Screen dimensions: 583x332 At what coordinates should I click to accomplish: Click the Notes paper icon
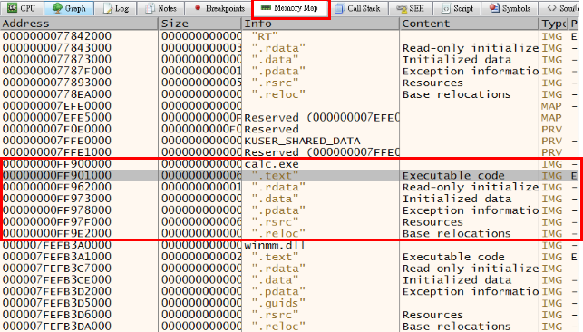click(x=150, y=8)
